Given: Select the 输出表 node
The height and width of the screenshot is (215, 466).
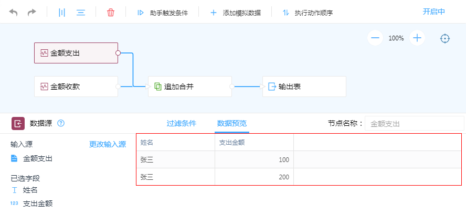Looking at the screenshot, I should pyautogui.click(x=304, y=87).
